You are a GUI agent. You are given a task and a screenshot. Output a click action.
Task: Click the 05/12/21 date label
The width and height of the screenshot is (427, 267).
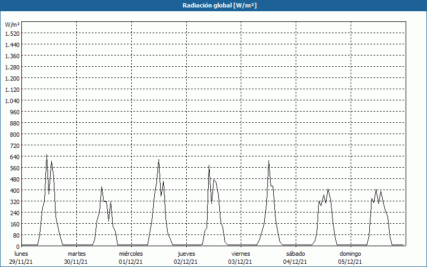tap(350, 262)
